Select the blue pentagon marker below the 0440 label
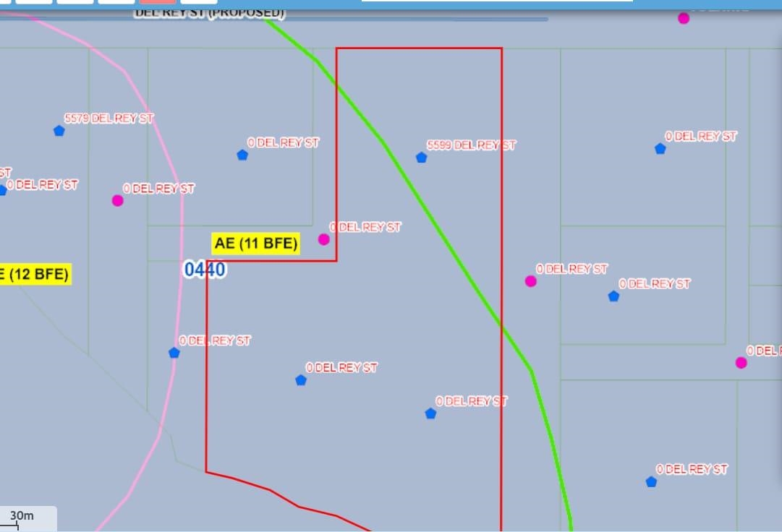The height and width of the screenshot is (532, 782). click(x=174, y=353)
